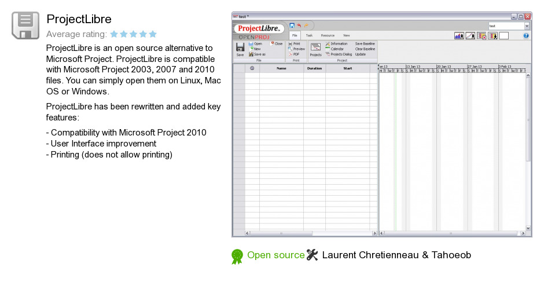Open the Calendar option
Viewport: 544px width, 282px height.
click(335, 49)
